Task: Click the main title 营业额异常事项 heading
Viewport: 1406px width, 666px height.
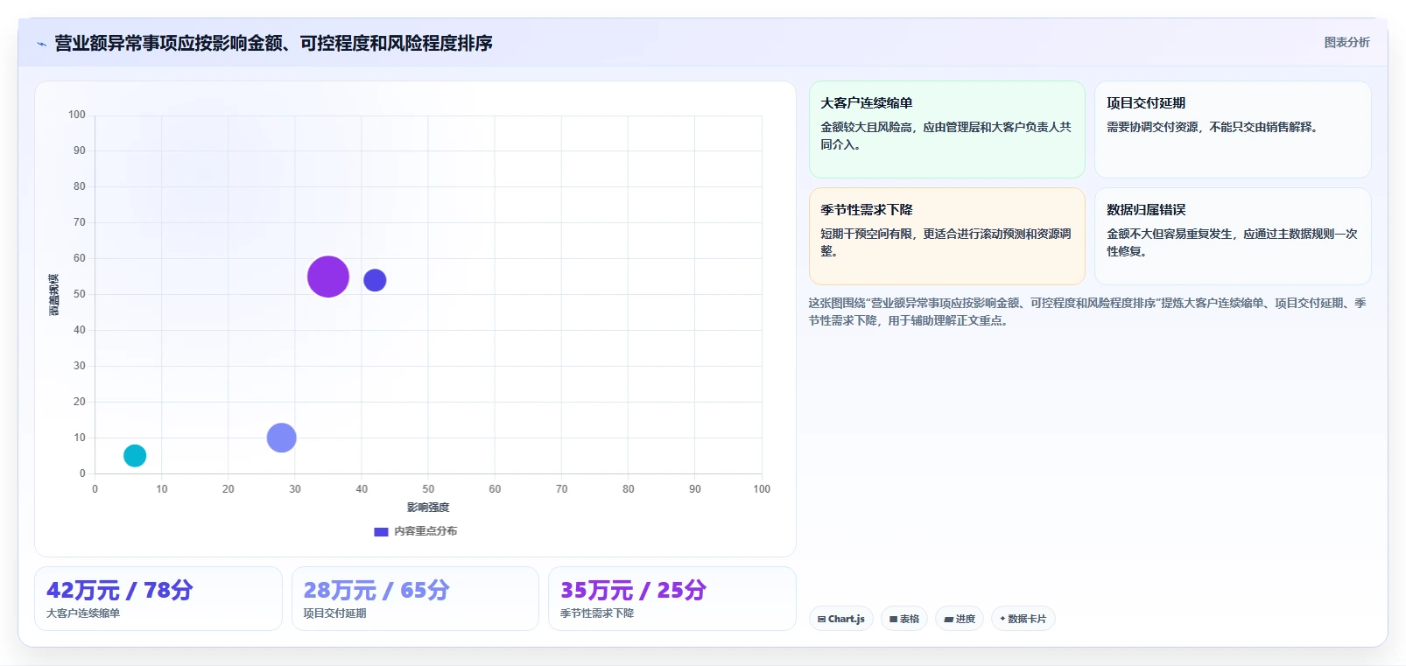Action: coord(273,43)
